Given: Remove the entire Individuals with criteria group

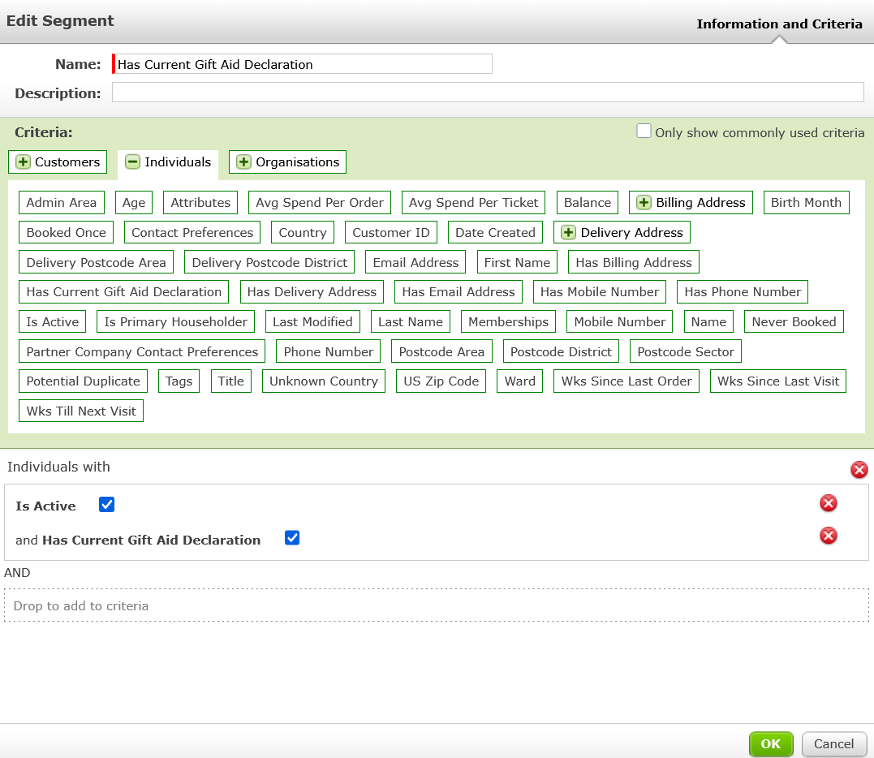Looking at the screenshot, I should click(x=859, y=470).
